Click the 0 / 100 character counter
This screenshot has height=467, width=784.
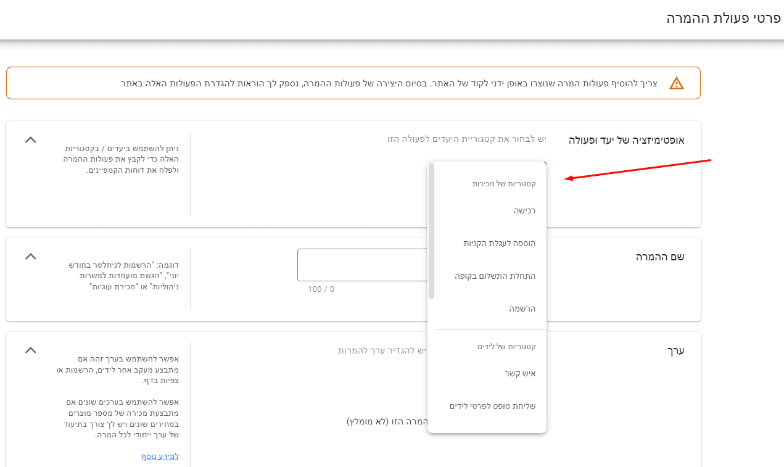coord(321,289)
